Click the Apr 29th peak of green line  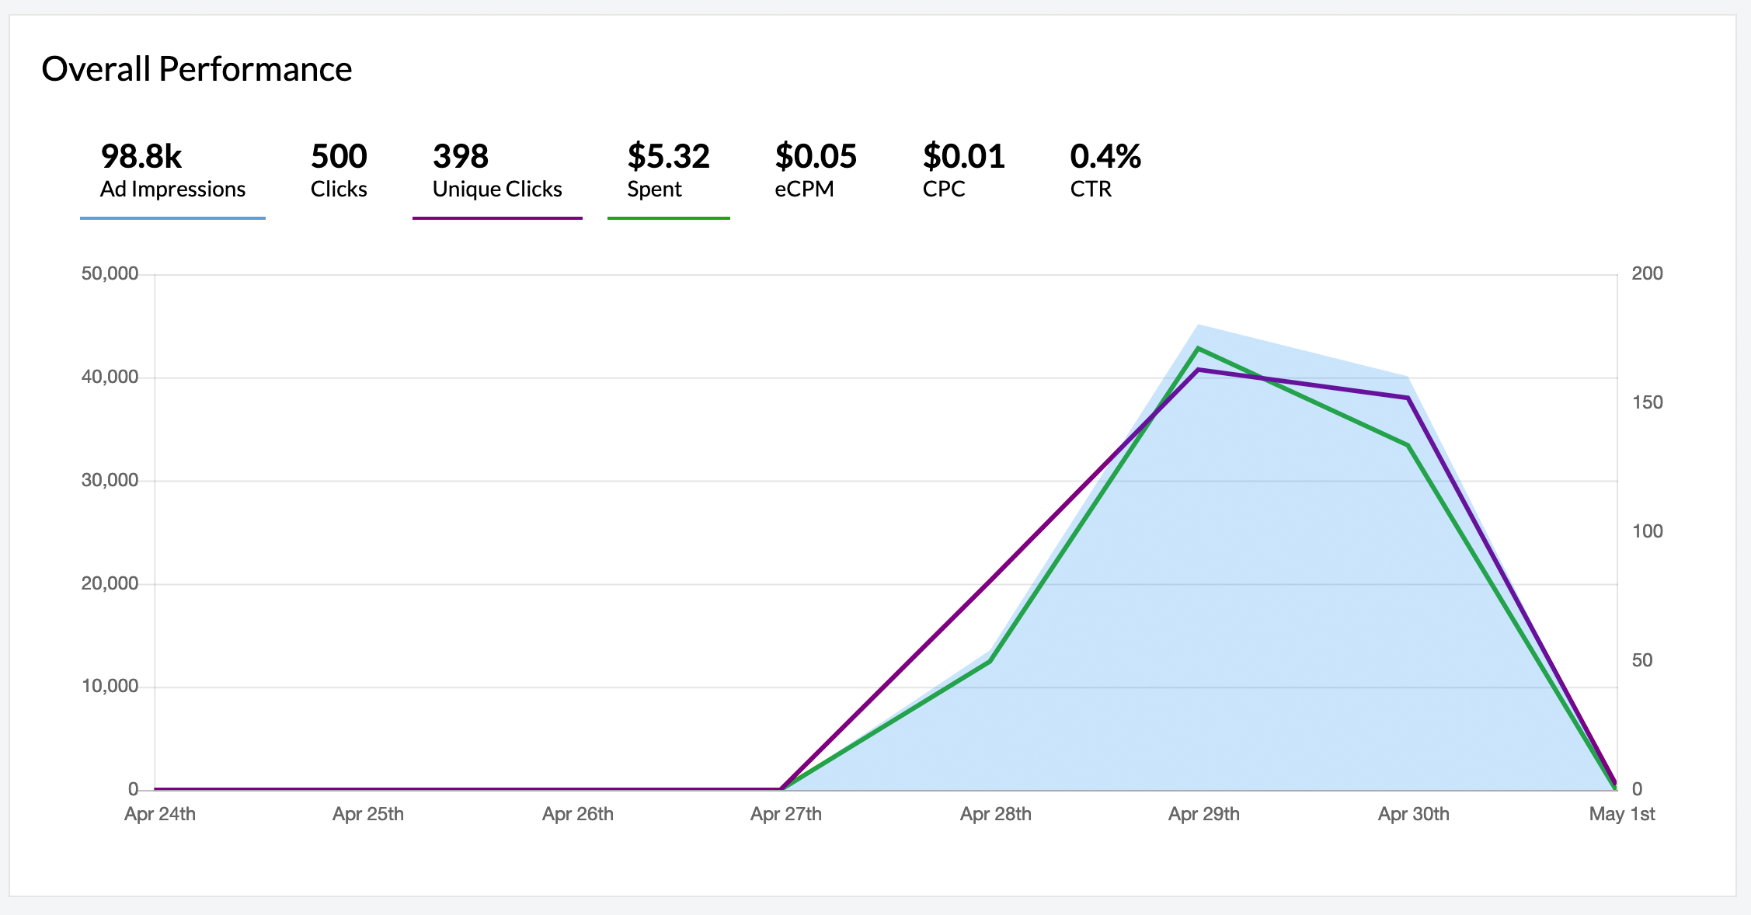click(1199, 348)
